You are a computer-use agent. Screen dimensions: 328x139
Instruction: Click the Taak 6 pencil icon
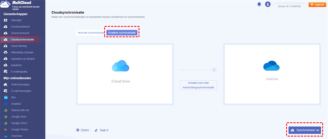96,130
